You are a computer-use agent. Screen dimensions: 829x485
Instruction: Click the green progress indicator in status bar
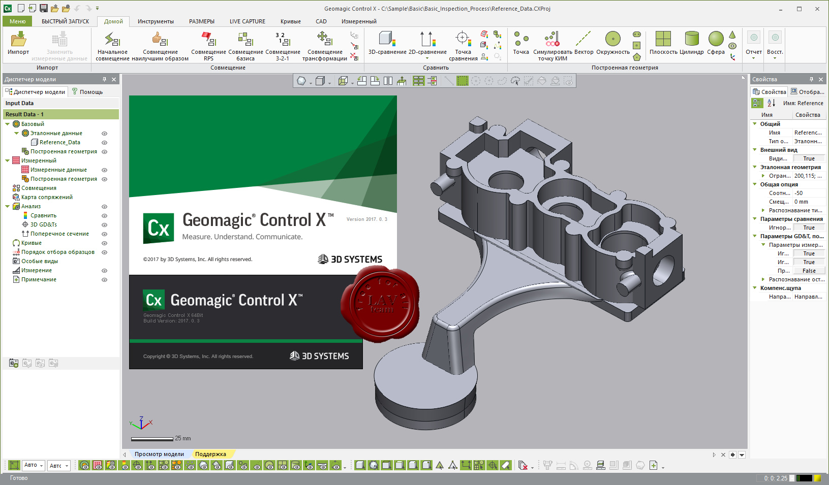pyautogui.click(x=804, y=478)
